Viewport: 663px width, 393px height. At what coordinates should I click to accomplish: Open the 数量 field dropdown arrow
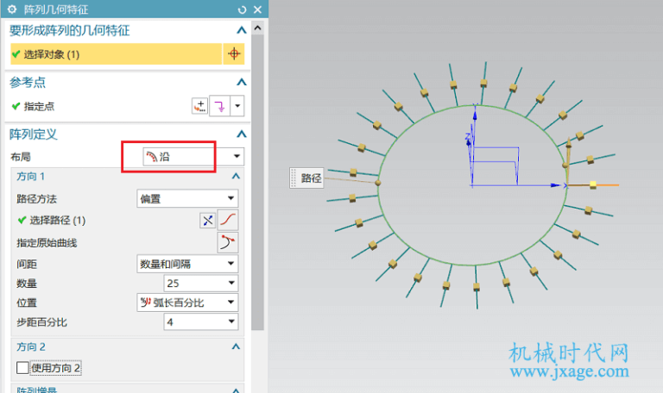click(x=231, y=283)
